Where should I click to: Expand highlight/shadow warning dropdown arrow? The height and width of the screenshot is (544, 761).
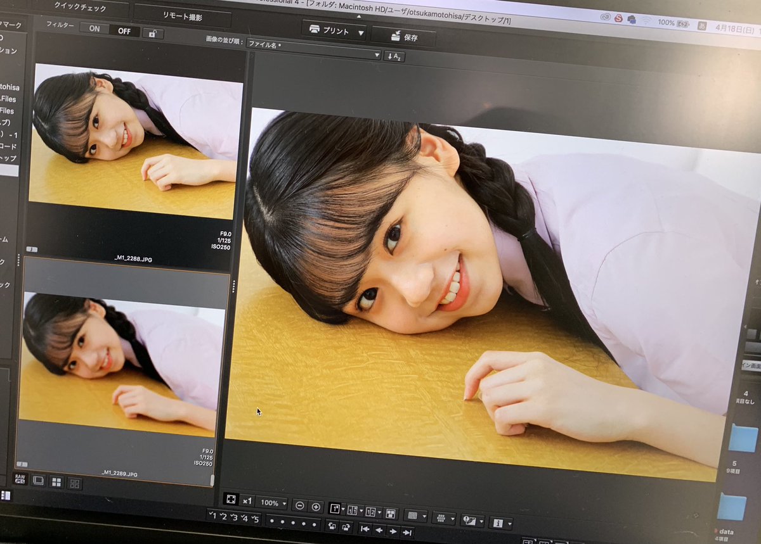tap(481, 521)
